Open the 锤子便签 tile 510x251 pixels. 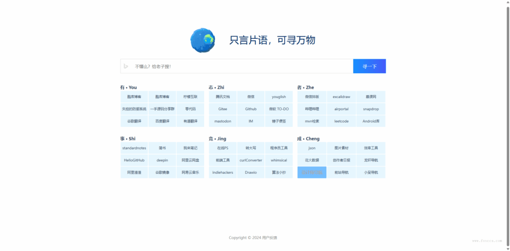[279, 122]
